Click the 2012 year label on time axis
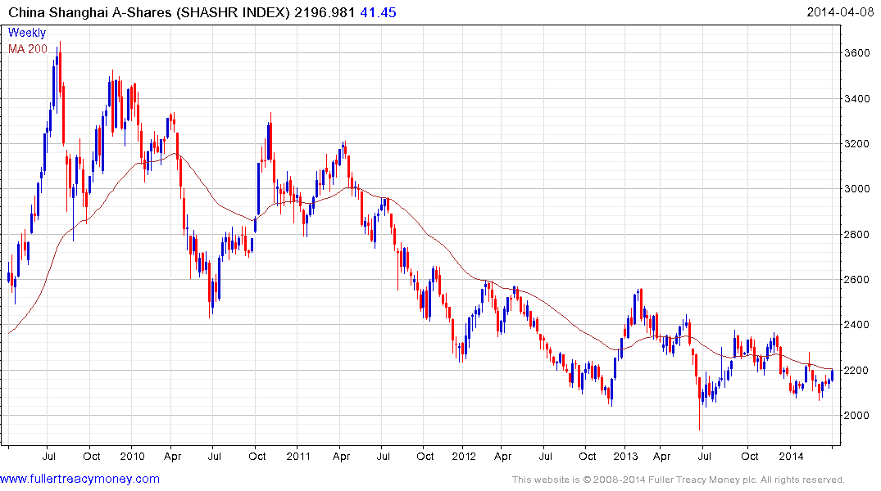 [x=464, y=456]
